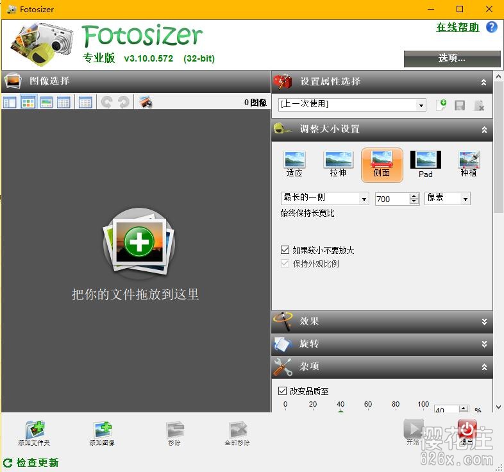Decrease the 700 size value with down arrow

click(x=414, y=201)
